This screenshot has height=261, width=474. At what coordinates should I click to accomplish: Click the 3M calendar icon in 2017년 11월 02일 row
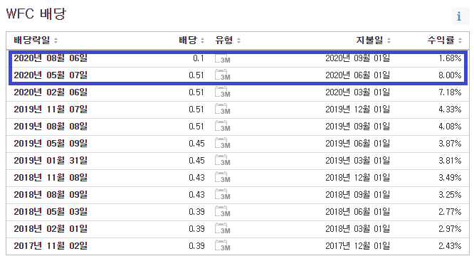pos(223,245)
